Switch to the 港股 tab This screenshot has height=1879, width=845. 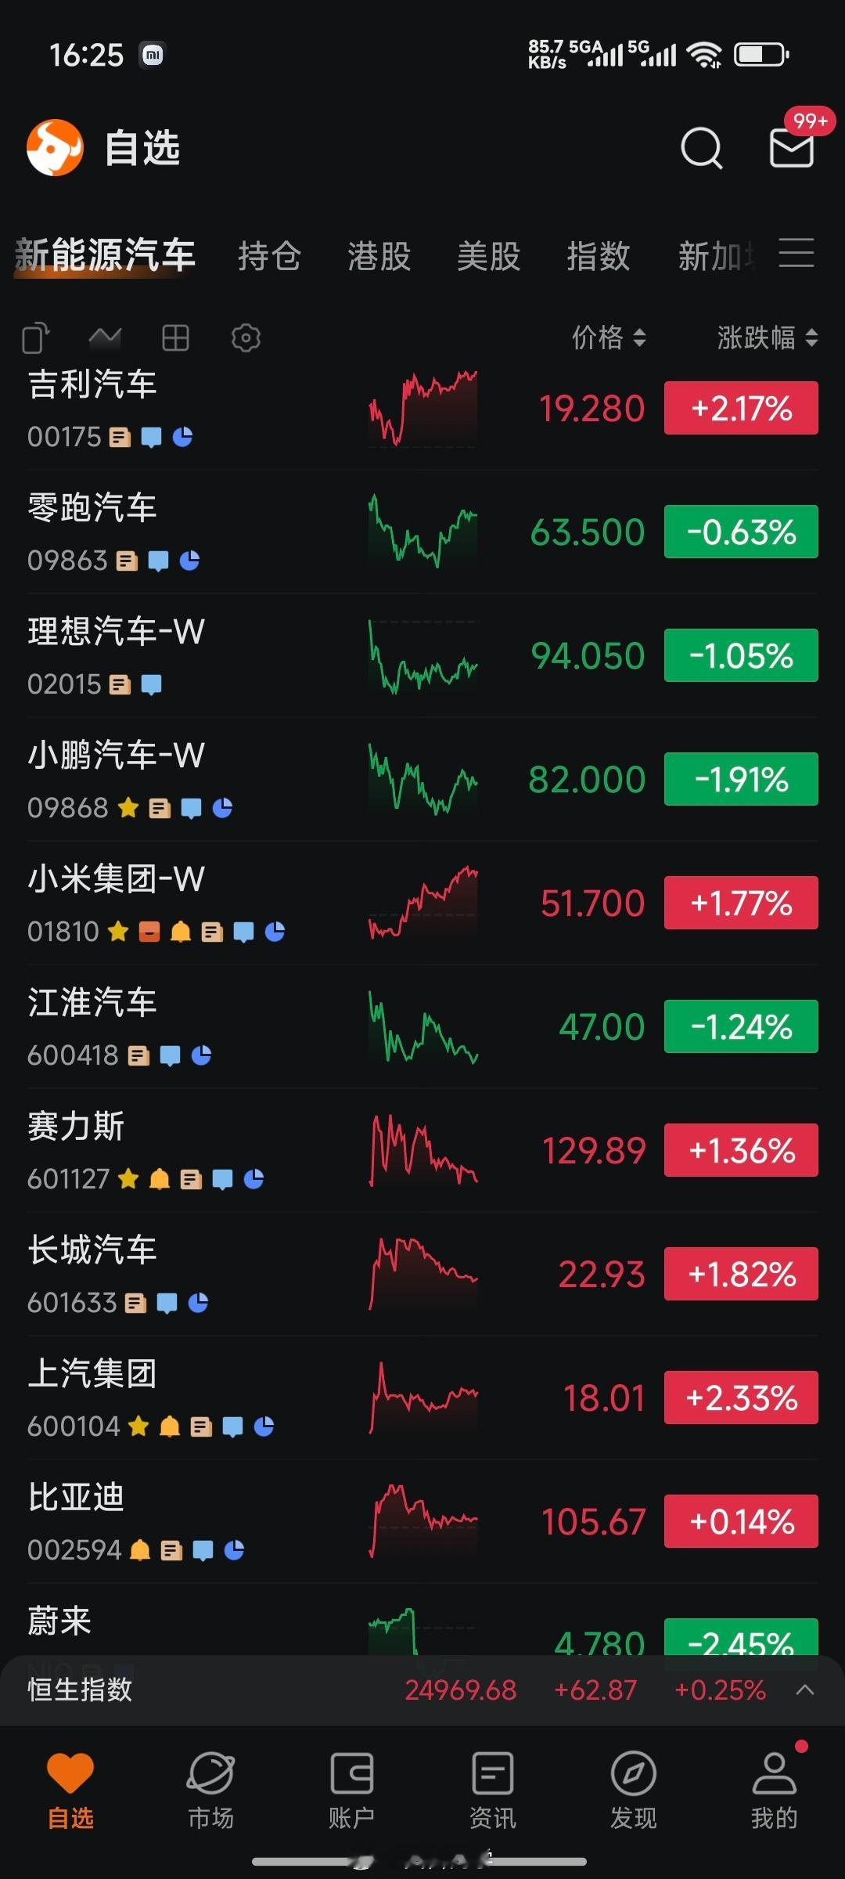point(379,256)
